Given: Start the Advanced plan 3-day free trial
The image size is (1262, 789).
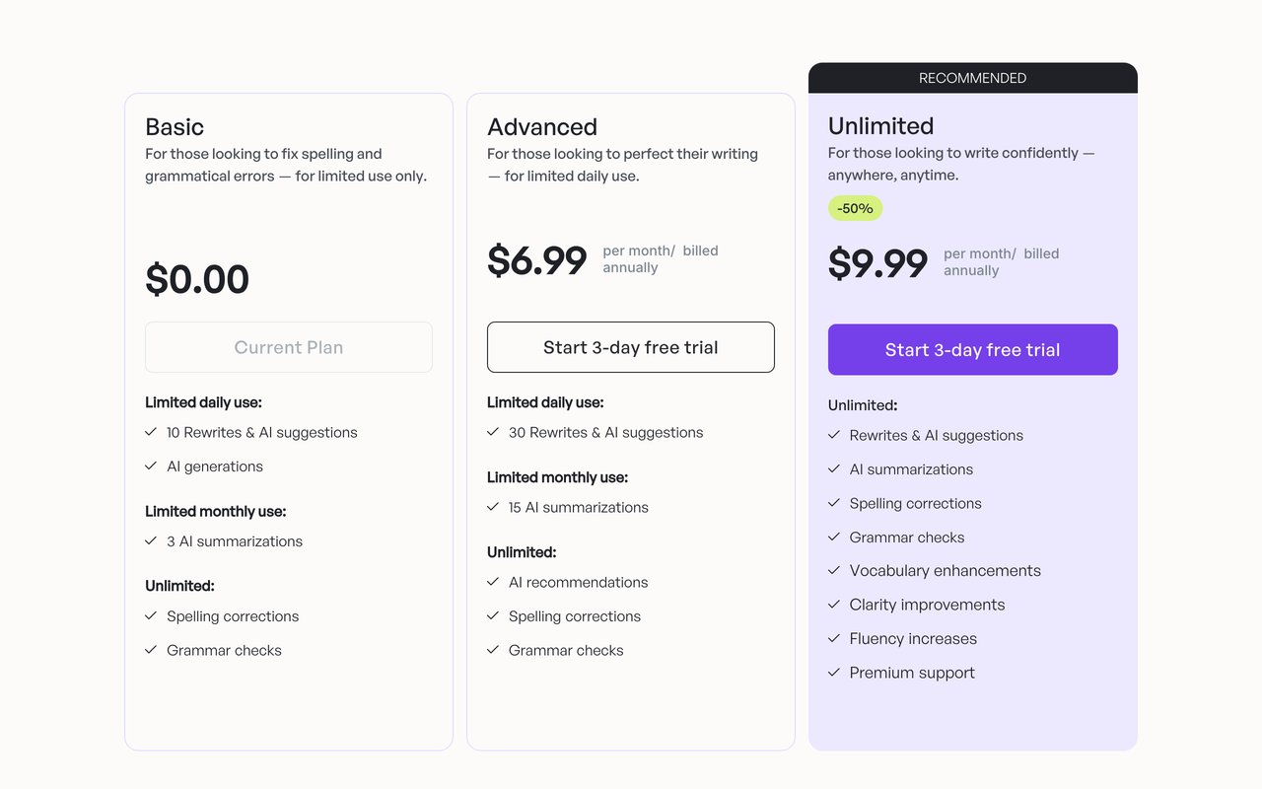Looking at the screenshot, I should point(631,347).
